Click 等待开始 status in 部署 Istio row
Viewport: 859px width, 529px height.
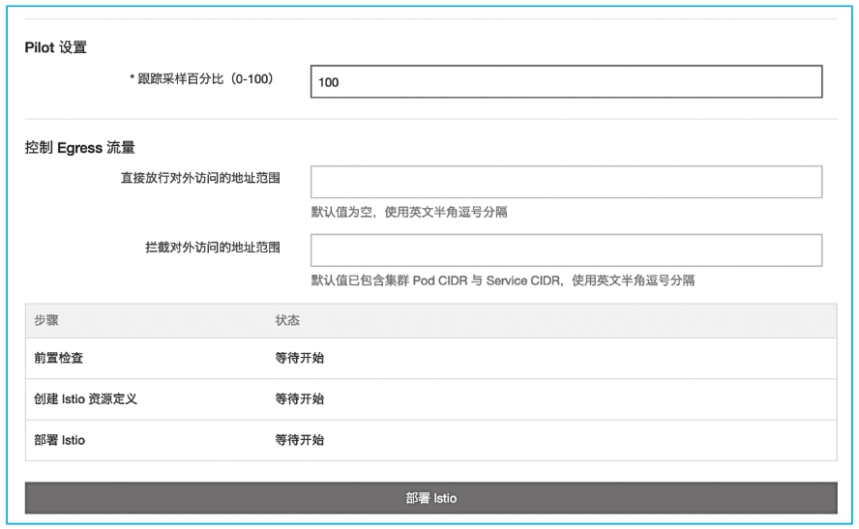[x=299, y=440]
